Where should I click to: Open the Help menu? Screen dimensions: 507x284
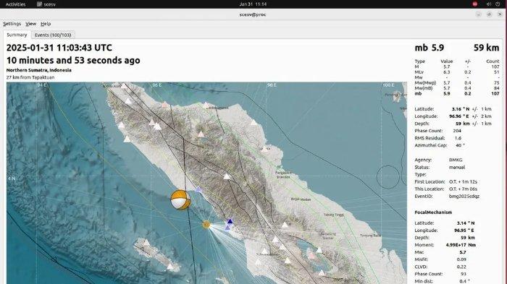click(46, 24)
